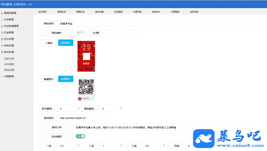
Task: Click the 管理员管理 sidebar user icon
Action: coord(2,13)
